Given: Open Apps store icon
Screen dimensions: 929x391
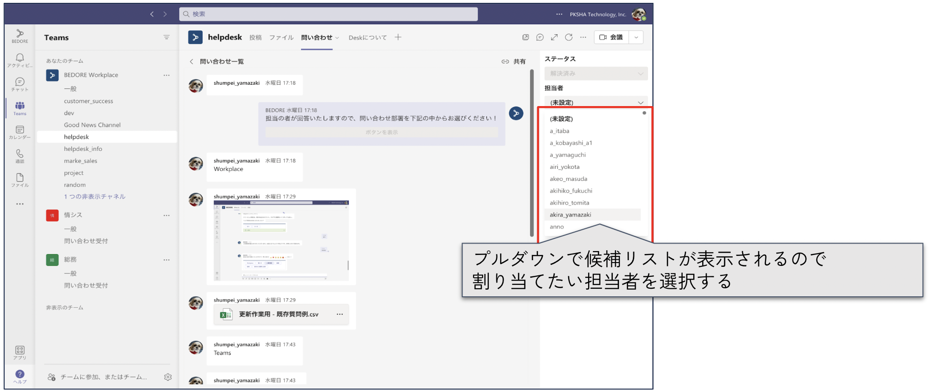Looking at the screenshot, I should [x=19, y=352].
